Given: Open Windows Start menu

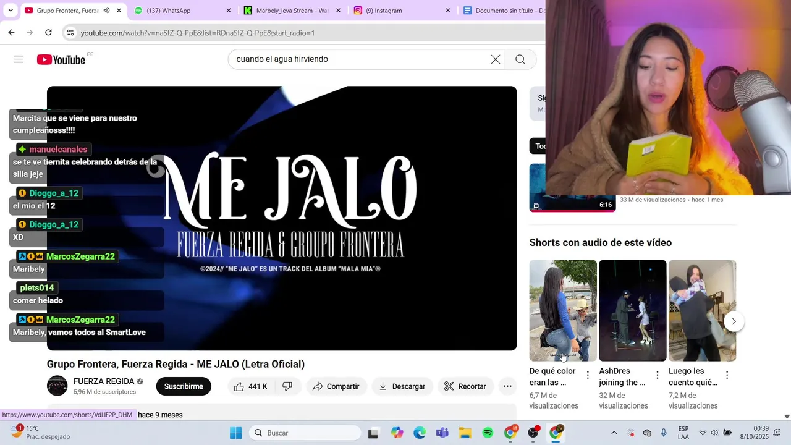Looking at the screenshot, I should [236, 433].
